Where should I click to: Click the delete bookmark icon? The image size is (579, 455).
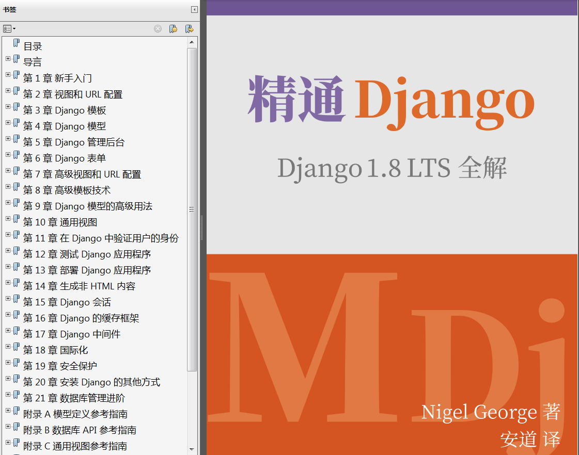click(158, 29)
